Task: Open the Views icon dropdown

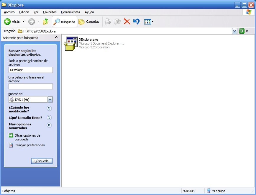Action: tap(149, 22)
